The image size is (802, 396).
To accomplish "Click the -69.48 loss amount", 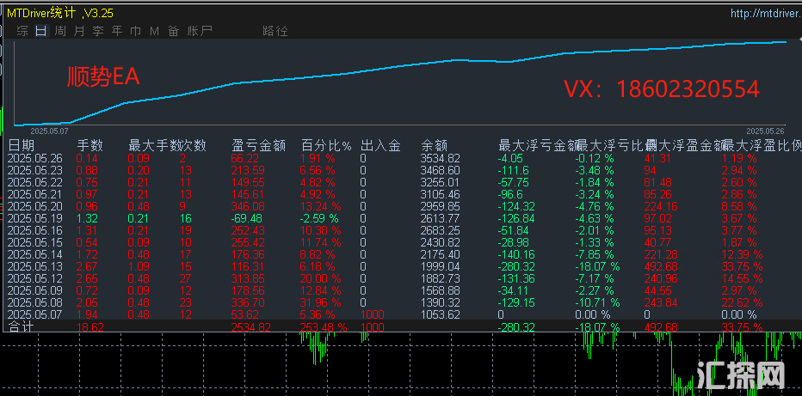I will point(245,218).
